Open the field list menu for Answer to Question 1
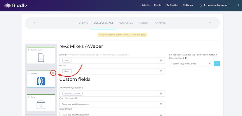The height and width of the screenshot is (116, 242). 161,93
